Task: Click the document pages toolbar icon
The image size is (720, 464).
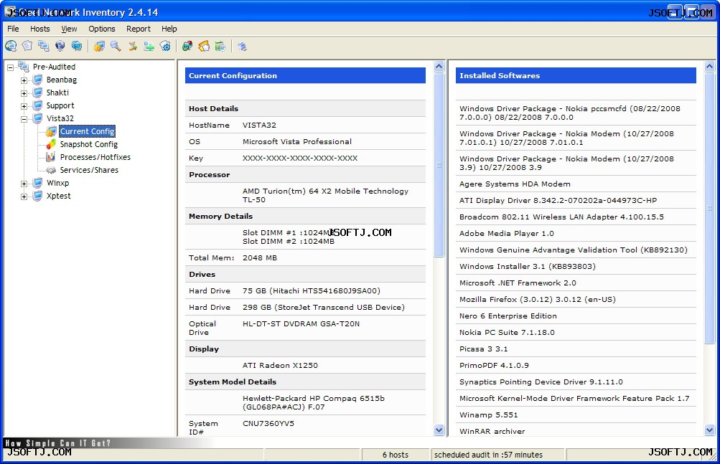Action: (x=27, y=46)
